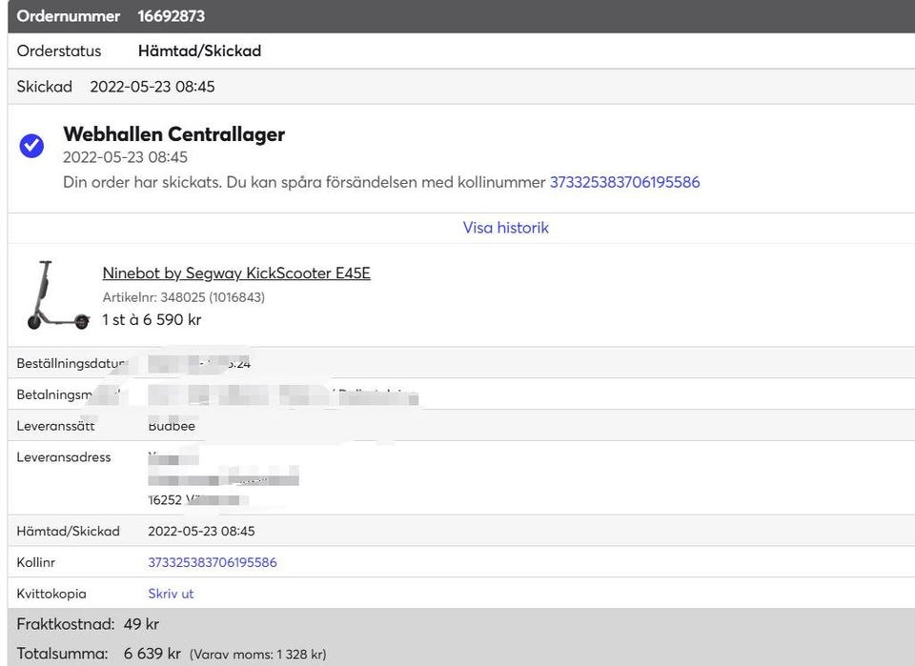This screenshot has width=915, height=666.
Task: Click Skriv ut receipt print link
Action: (171, 594)
